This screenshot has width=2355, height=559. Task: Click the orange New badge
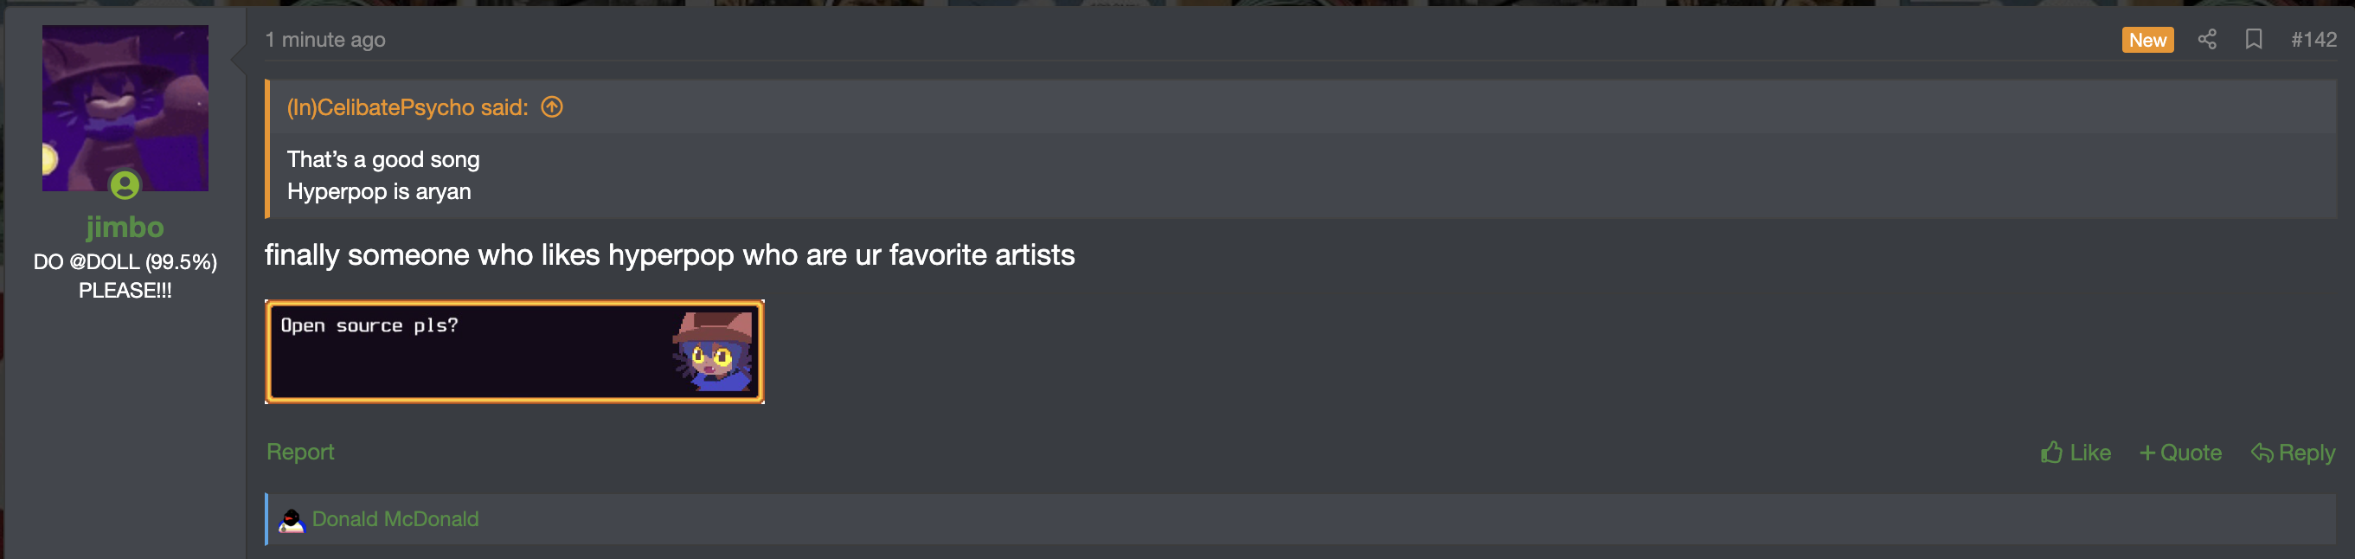click(x=2146, y=39)
